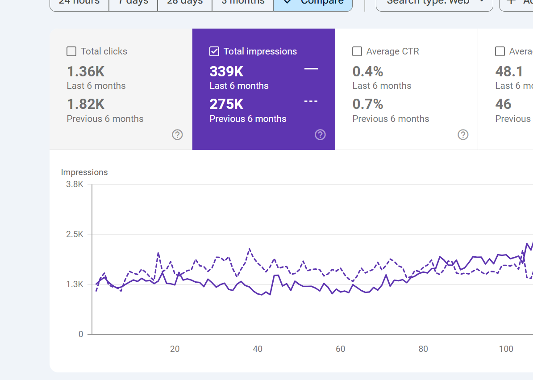Open help for Total clicks metric

(177, 134)
